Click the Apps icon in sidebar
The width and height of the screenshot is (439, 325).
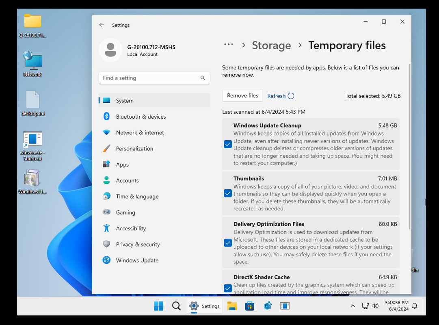[106, 164]
